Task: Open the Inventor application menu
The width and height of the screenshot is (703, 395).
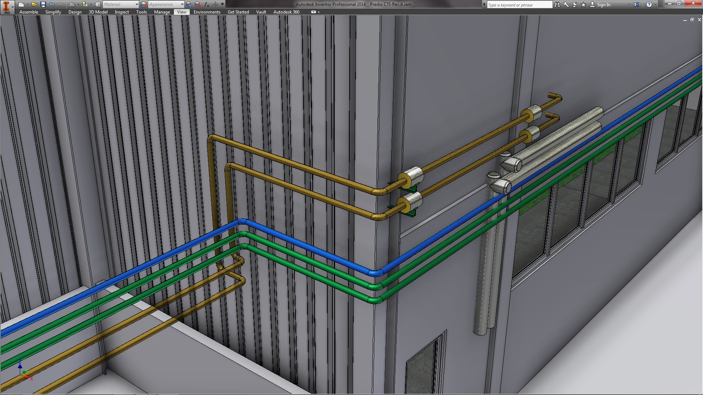Action: coord(7,7)
